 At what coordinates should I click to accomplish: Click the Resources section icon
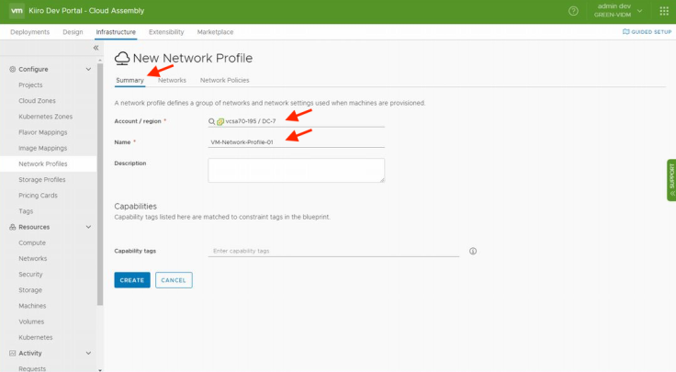[13, 227]
